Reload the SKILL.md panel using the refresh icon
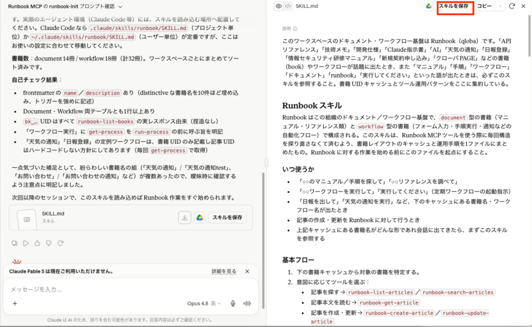 pos(512,6)
